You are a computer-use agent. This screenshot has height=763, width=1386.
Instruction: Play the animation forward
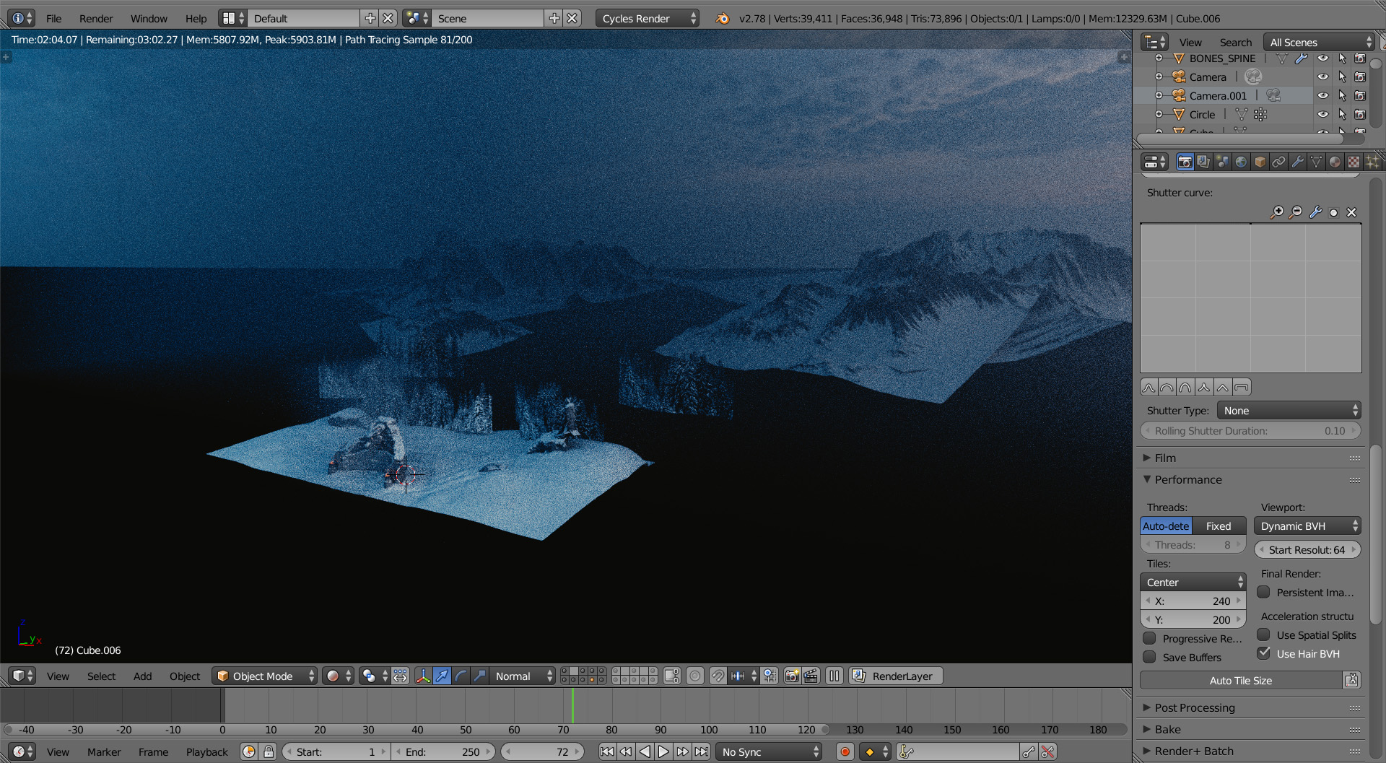663,751
